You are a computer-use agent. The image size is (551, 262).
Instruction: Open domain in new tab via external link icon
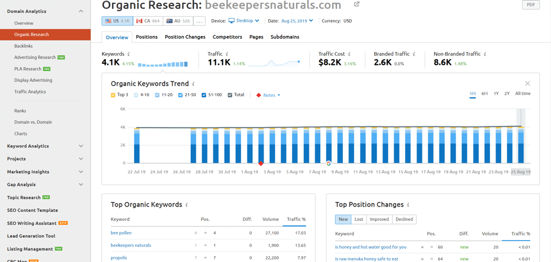(x=356, y=5)
